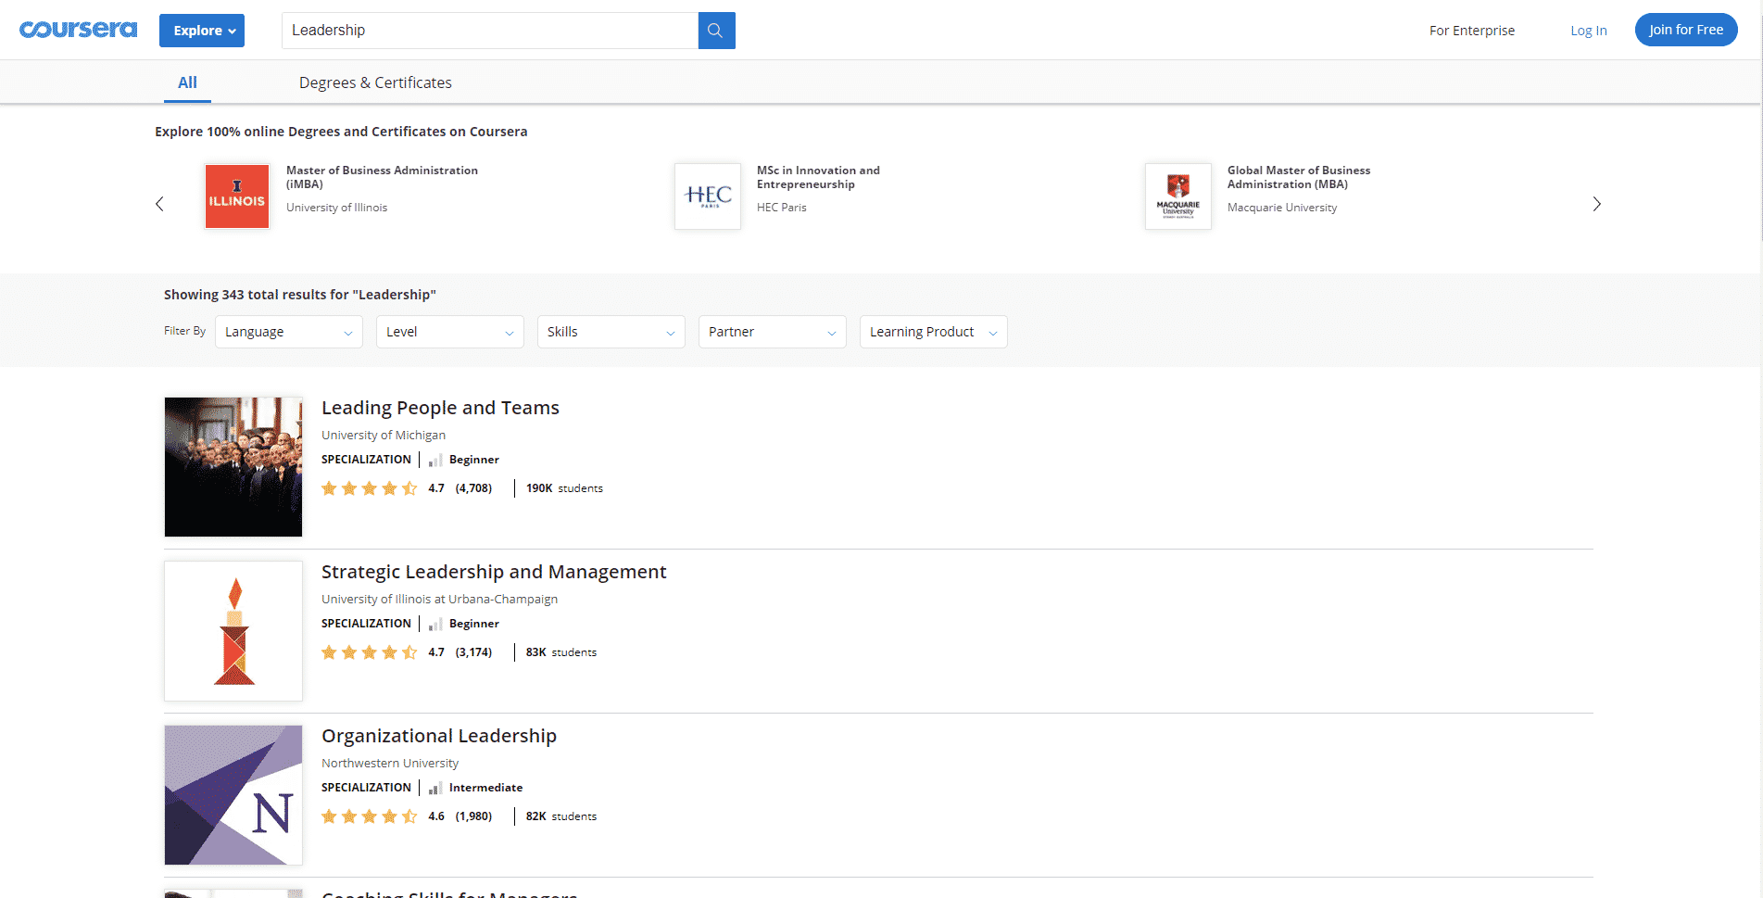Open the Partner filter dropdown
The width and height of the screenshot is (1763, 898).
tap(772, 332)
